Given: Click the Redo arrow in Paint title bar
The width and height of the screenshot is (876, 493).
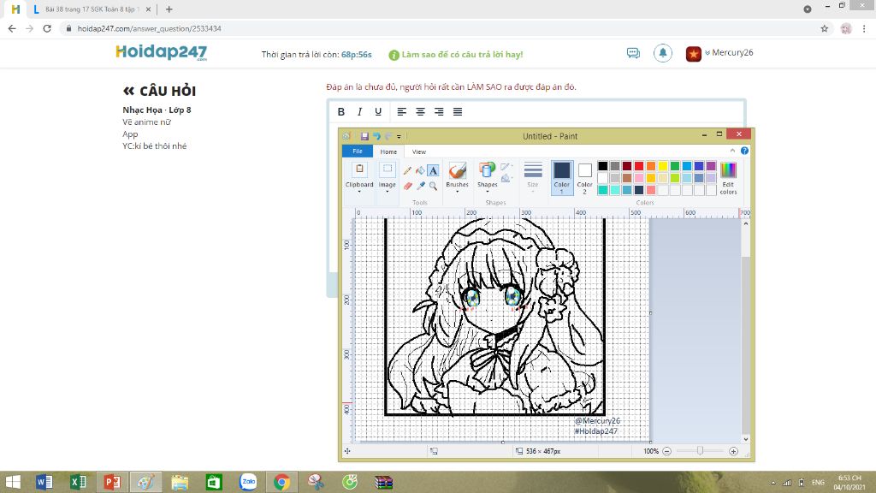Looking at the screenshot, I should coord(388,136).
